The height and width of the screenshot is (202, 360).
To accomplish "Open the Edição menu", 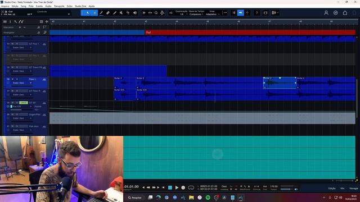I will [15, 6].
